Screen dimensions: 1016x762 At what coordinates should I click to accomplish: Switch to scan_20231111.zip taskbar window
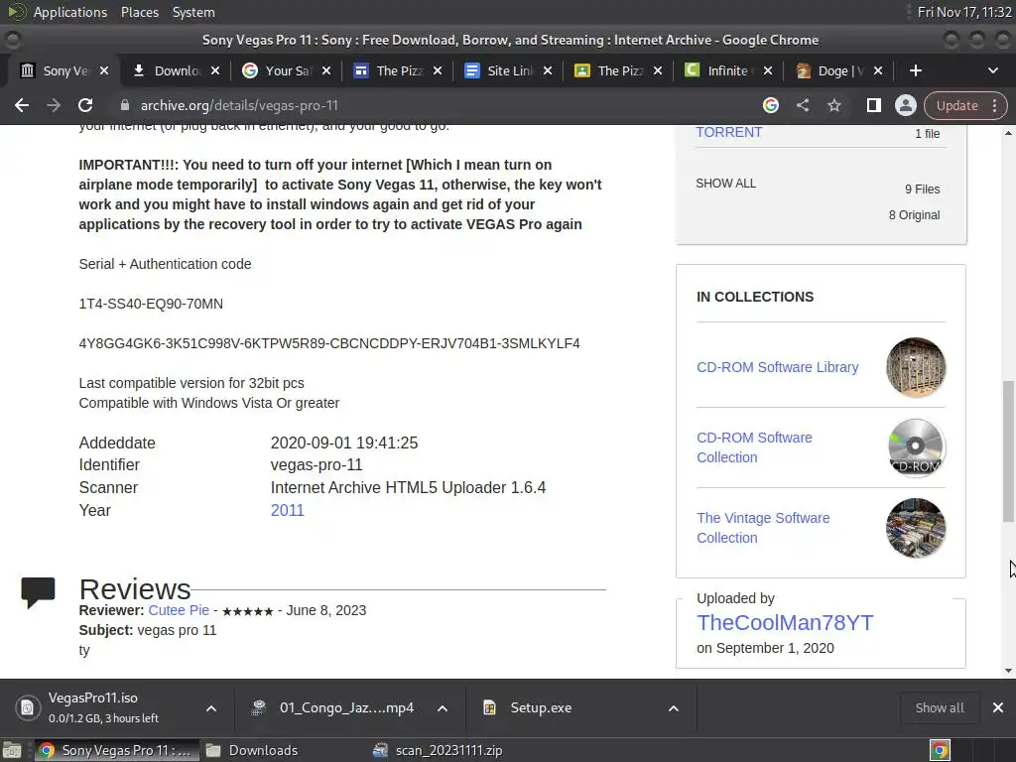pos(438,750)
